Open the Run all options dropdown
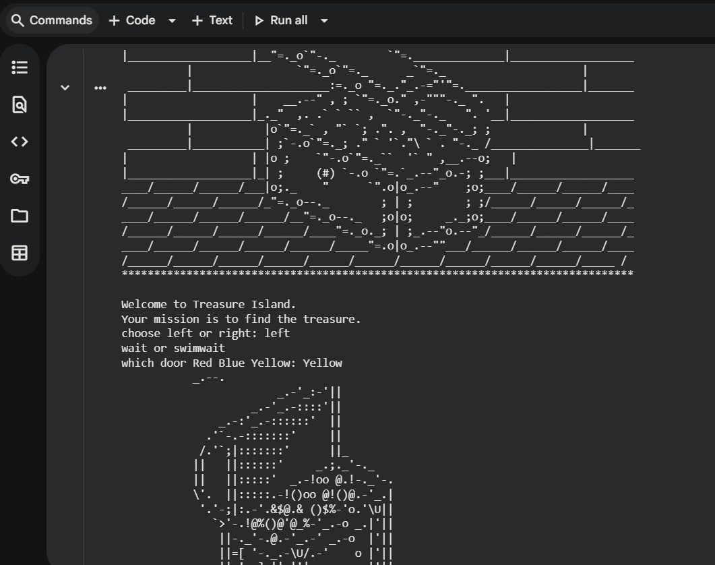This screenshot has width=715, height=565. pos(323,20)
